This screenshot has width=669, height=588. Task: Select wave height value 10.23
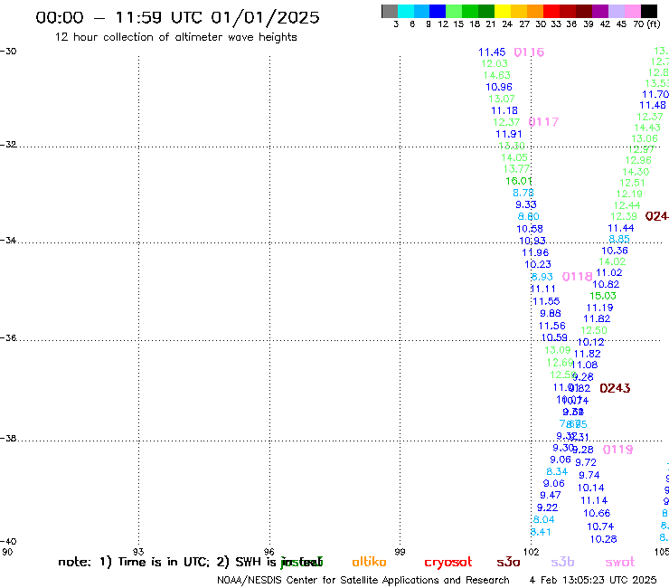pos(538,264)
